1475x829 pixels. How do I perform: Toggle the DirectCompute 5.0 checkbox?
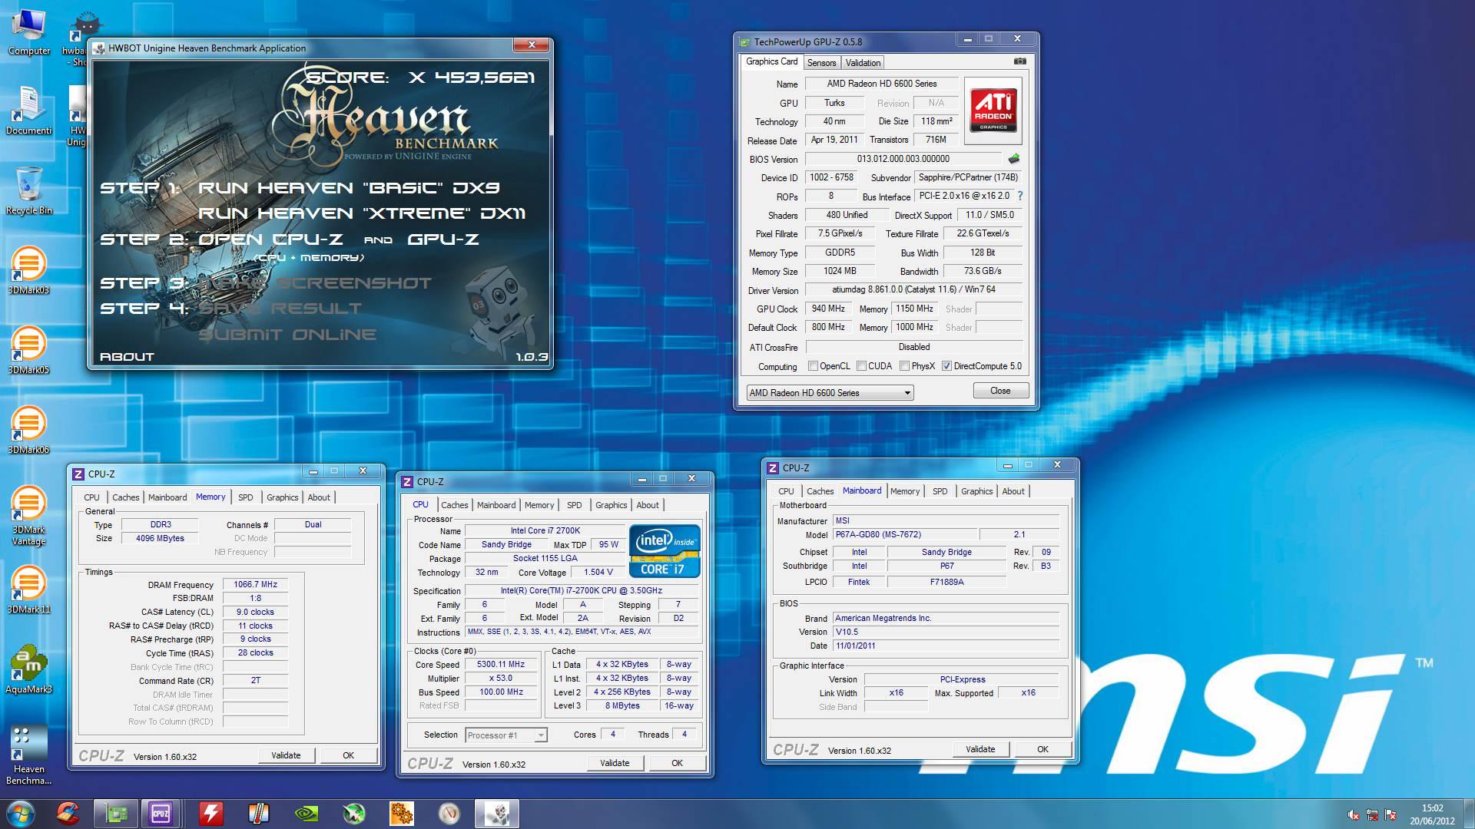click(946, 366)
